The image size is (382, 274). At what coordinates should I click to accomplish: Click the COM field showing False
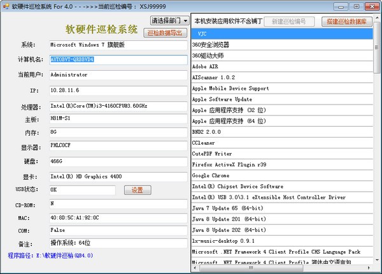[118, 231]
